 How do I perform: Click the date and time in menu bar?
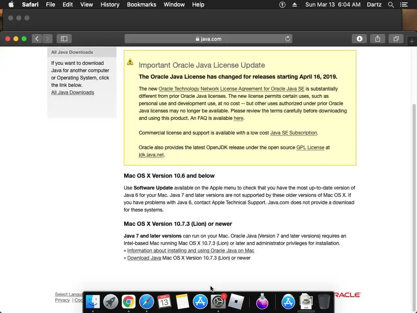tap(333, 4)
